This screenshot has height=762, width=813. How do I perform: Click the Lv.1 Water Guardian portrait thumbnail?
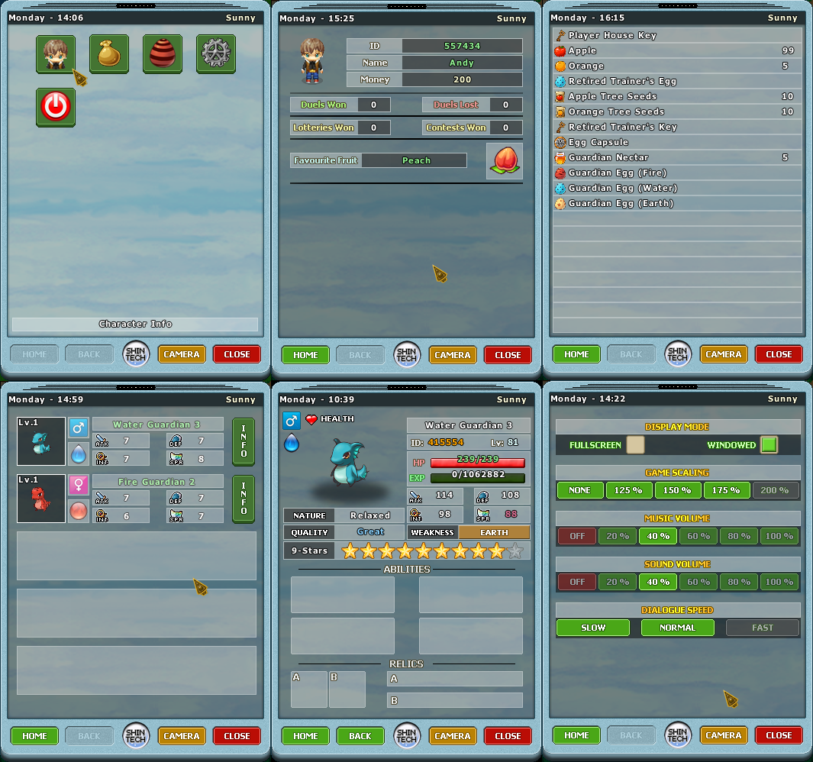41,441
